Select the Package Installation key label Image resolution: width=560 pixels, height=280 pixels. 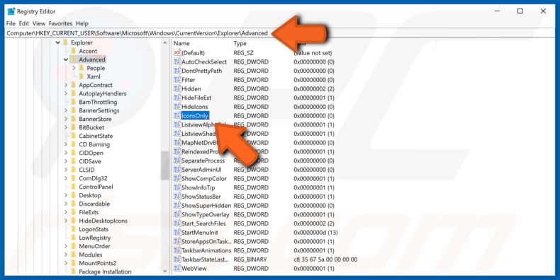105,272
